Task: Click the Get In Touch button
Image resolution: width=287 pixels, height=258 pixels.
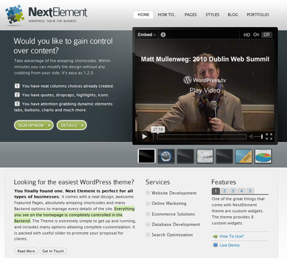Action: (53, 251)
